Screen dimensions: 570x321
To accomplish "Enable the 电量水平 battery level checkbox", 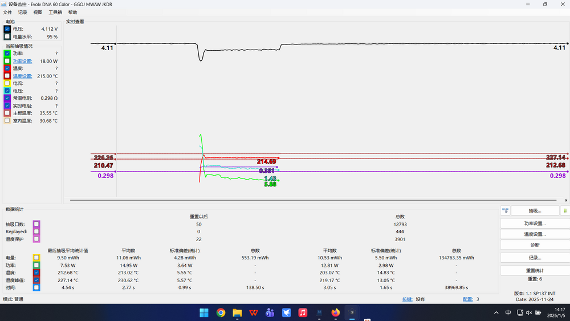I will click(7, 36).
